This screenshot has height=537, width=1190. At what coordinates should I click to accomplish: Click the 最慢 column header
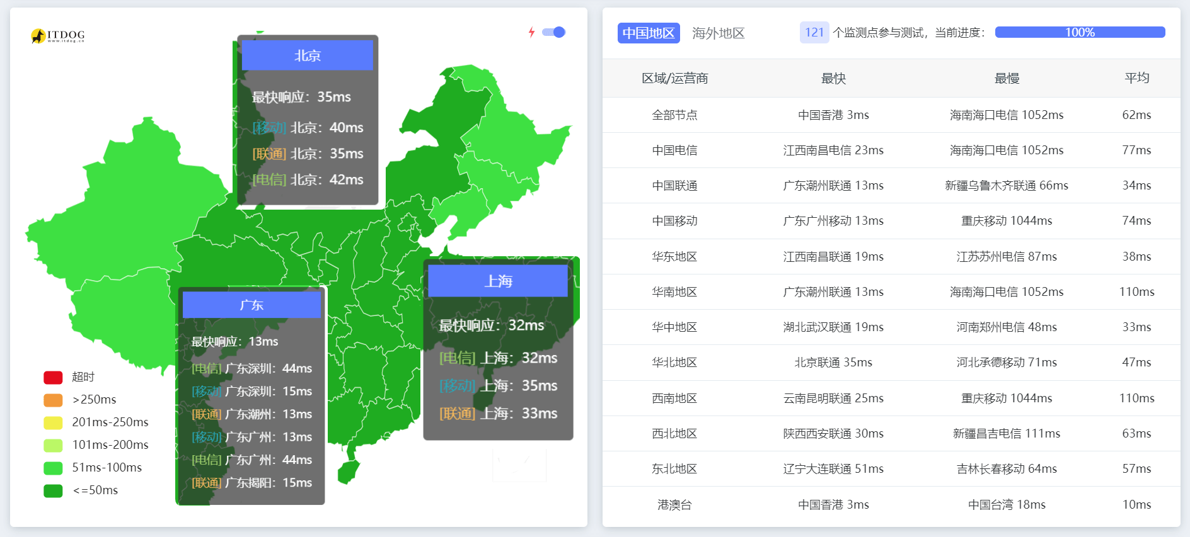click(1007, 79)
